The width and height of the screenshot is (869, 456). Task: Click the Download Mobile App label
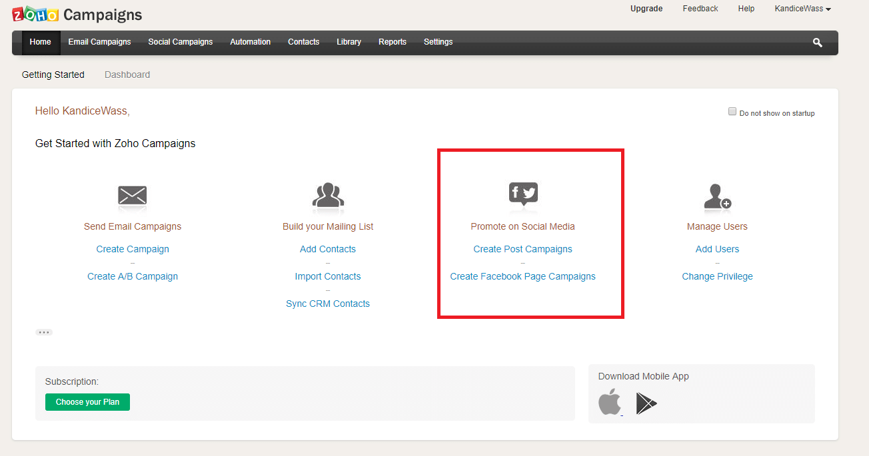[x=644, y=376]
